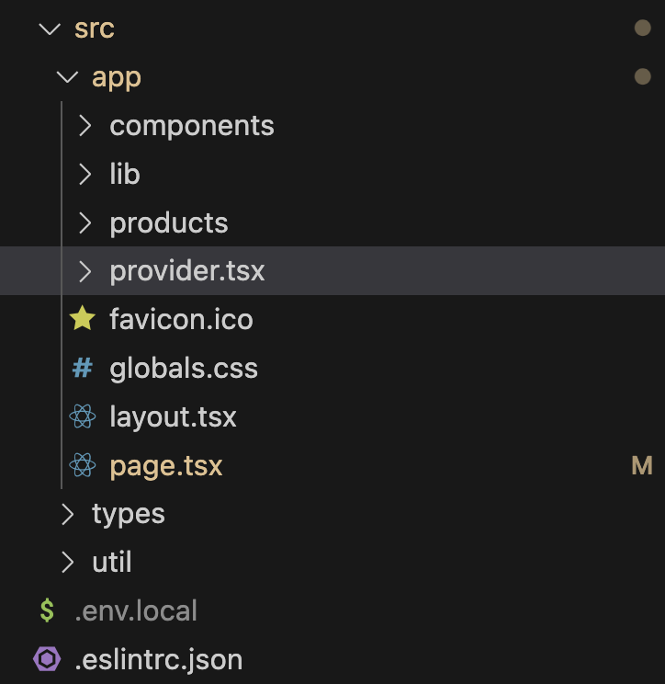Click the React icon beside page.tsx

[x=83, y=466]
